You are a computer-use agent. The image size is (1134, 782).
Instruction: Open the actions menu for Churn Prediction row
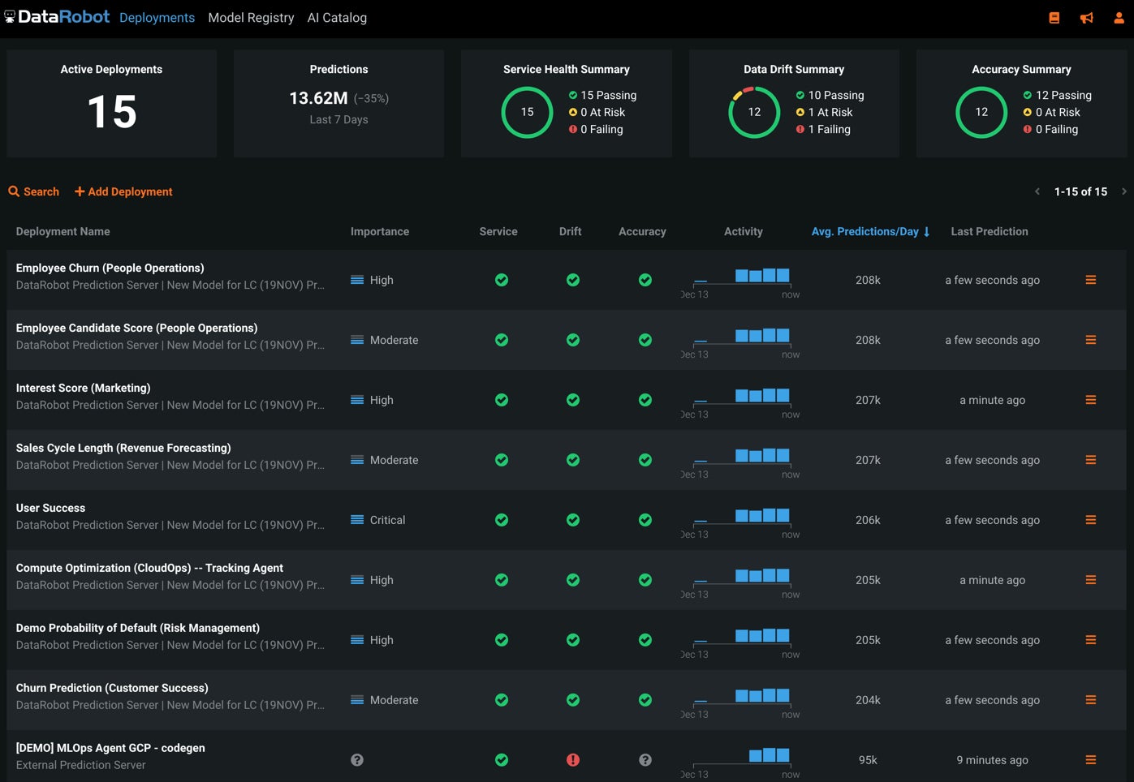coord(1091,699)
